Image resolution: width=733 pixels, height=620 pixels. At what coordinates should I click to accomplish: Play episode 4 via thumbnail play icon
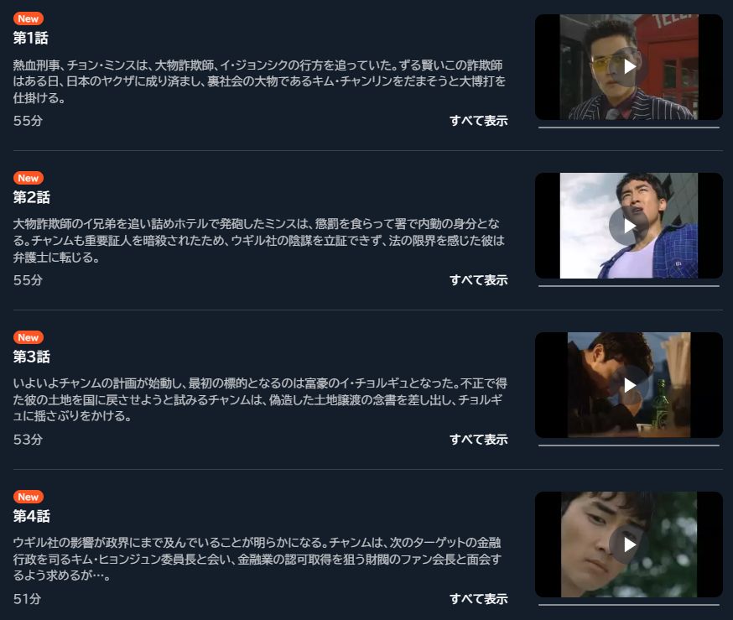click(629, 544)
